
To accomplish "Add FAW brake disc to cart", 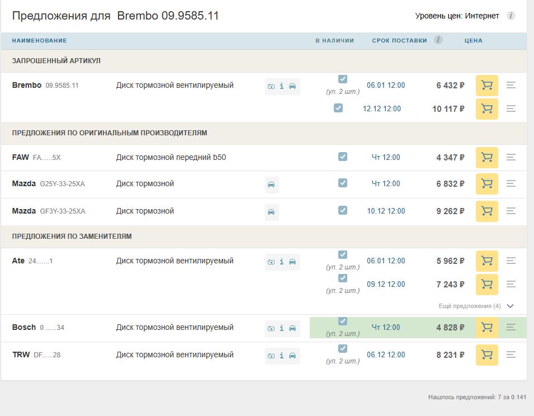I will 486,158.
